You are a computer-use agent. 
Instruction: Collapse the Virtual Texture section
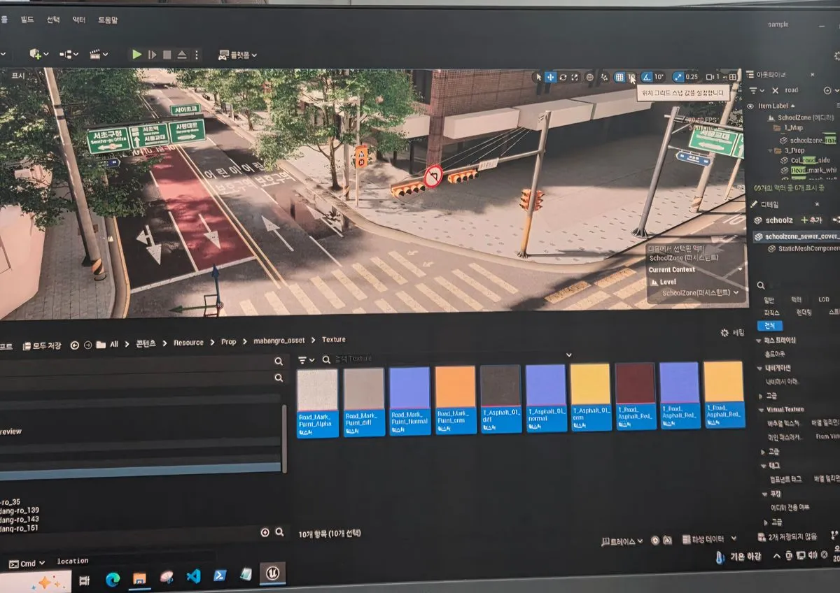tap(762, 410)
